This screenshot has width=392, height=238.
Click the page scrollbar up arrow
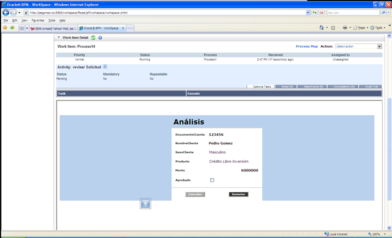(x=389, y=36)
